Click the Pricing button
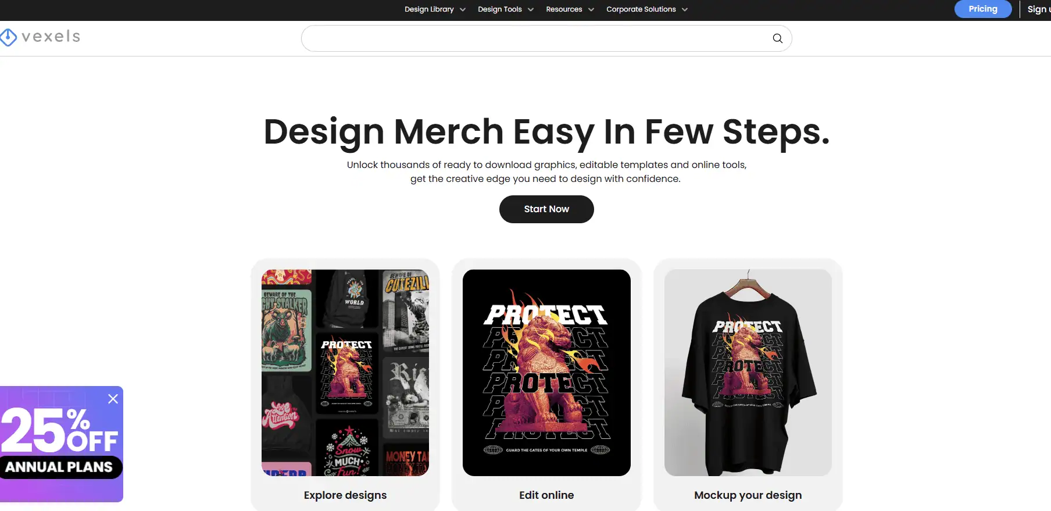Image resolution: width=1051 pixels, height=511 pixels. (983, 9)
